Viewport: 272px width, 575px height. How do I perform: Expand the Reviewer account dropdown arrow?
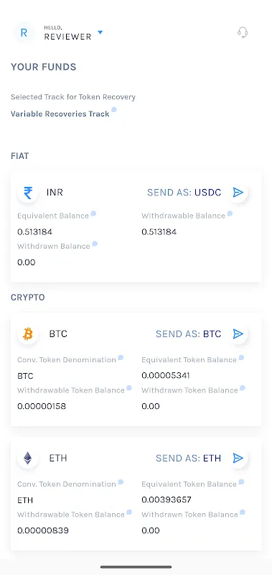(x=100, y=32)
